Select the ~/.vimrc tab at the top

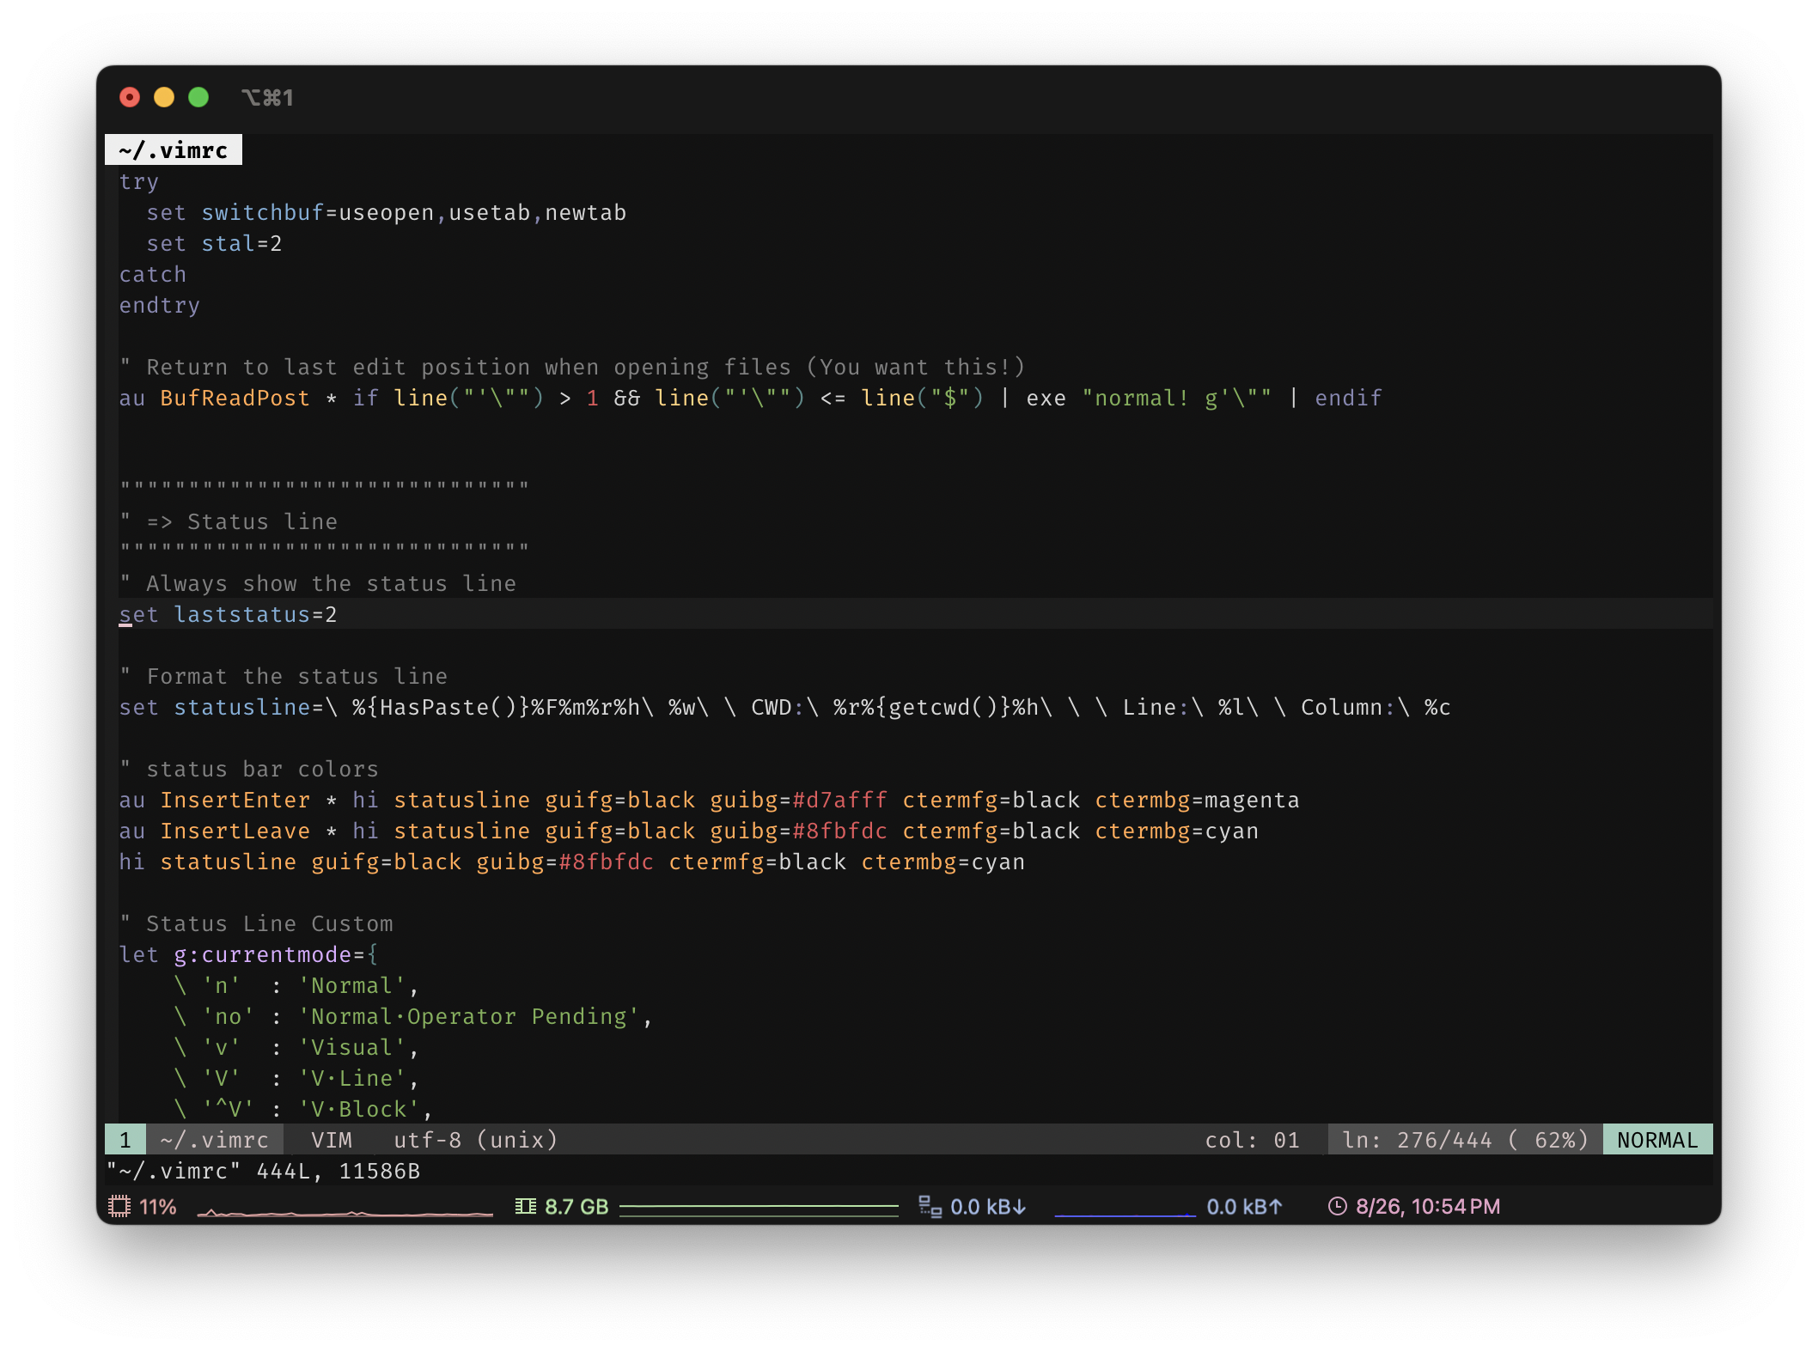(x=174, y=150)
